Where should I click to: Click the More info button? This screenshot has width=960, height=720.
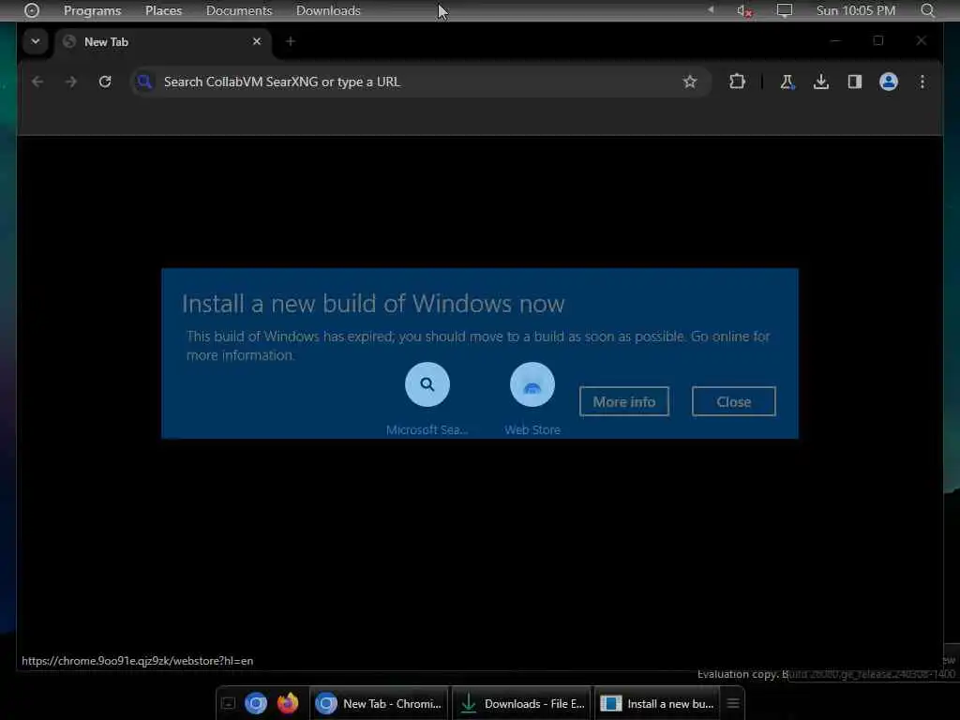pos(623,401)
